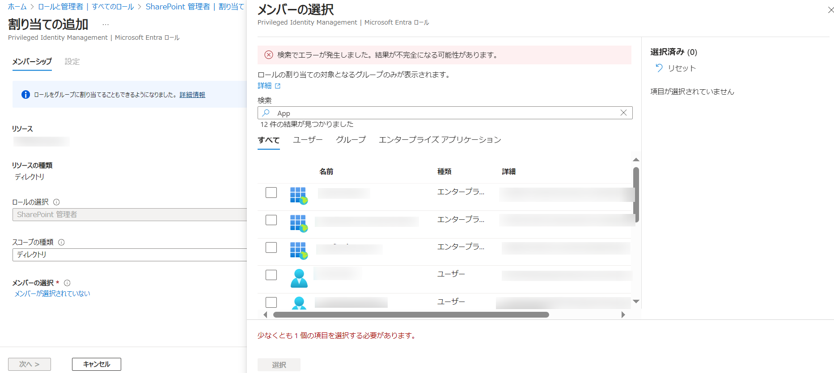Viewport: 834px width, 373px height.
Task: Clear the search text using the X icon
Action: (x=623, y=113)
